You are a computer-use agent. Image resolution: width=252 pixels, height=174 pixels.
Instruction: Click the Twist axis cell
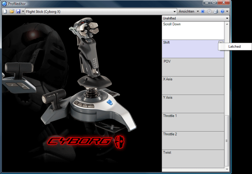193,159
